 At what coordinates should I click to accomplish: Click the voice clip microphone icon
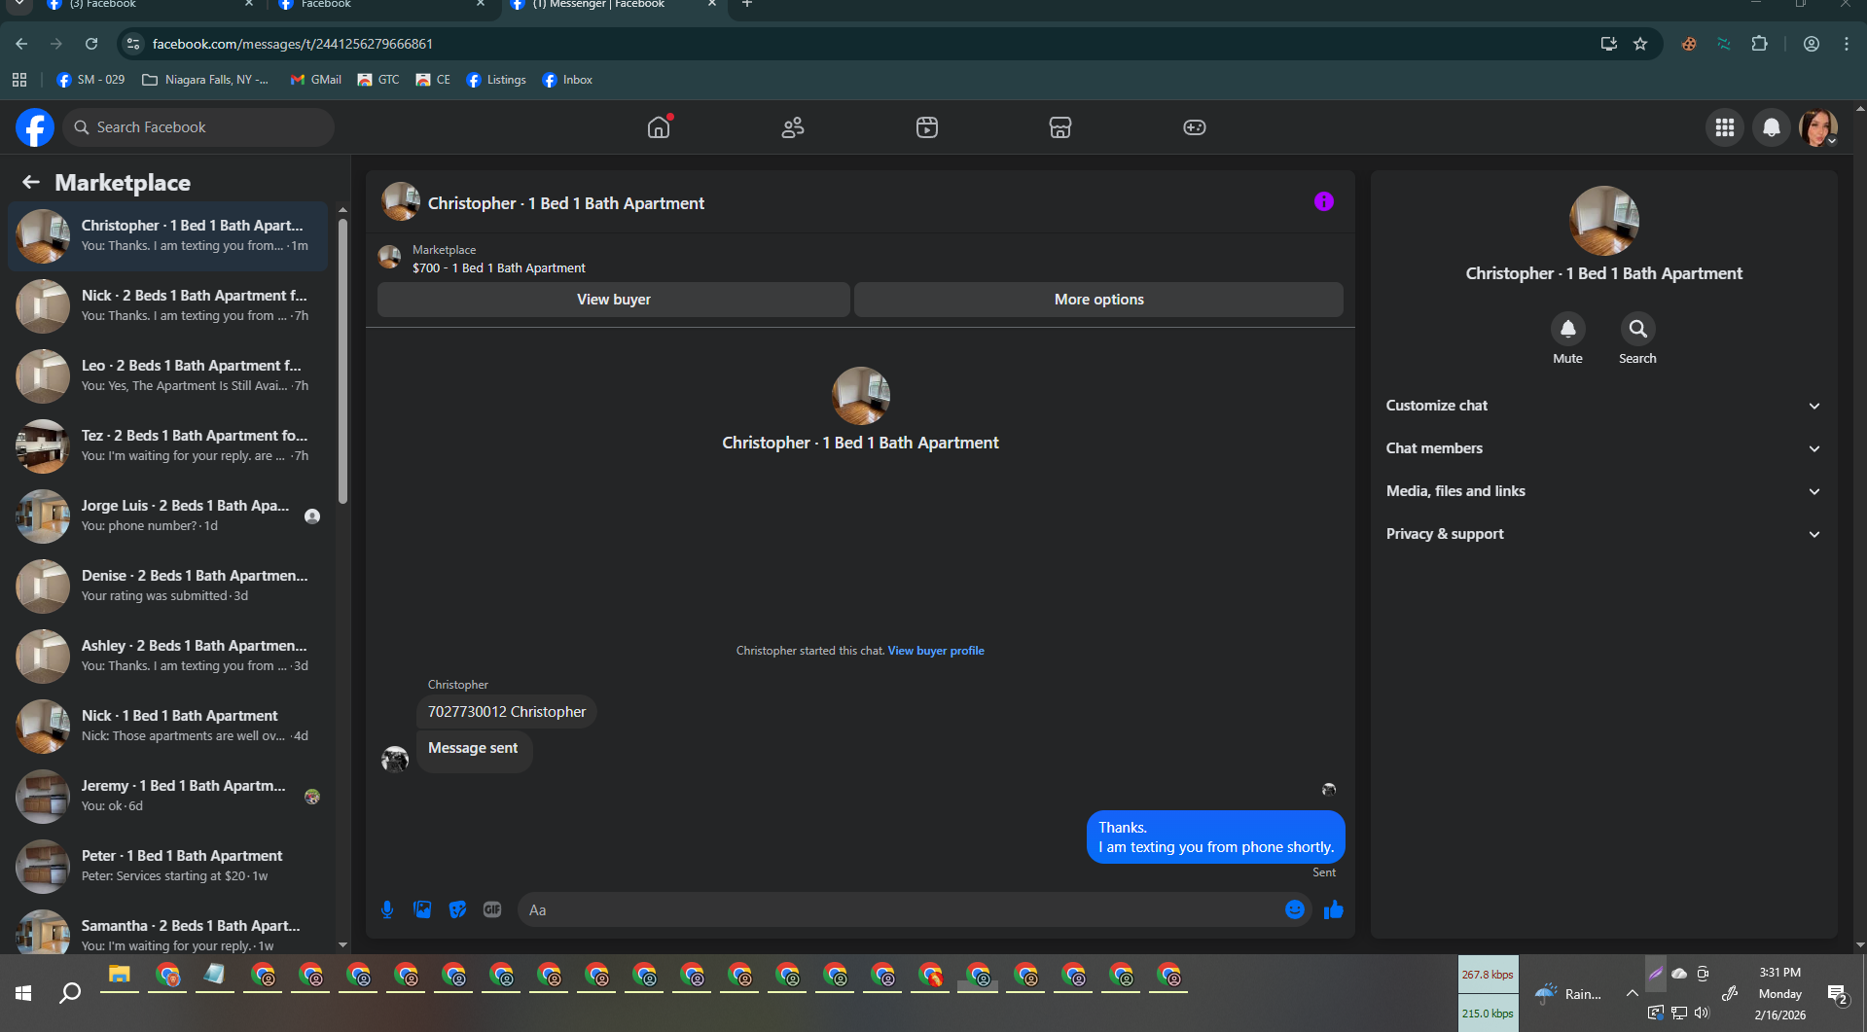click(387, 909)
